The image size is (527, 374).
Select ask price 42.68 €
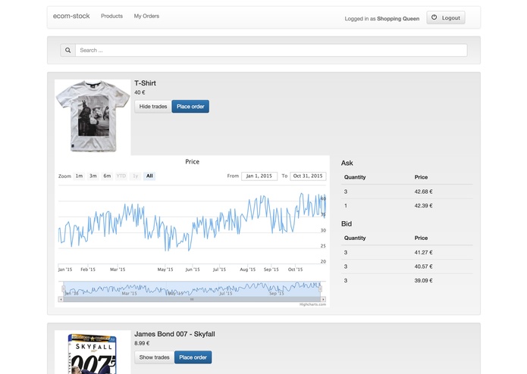(423, 192)
